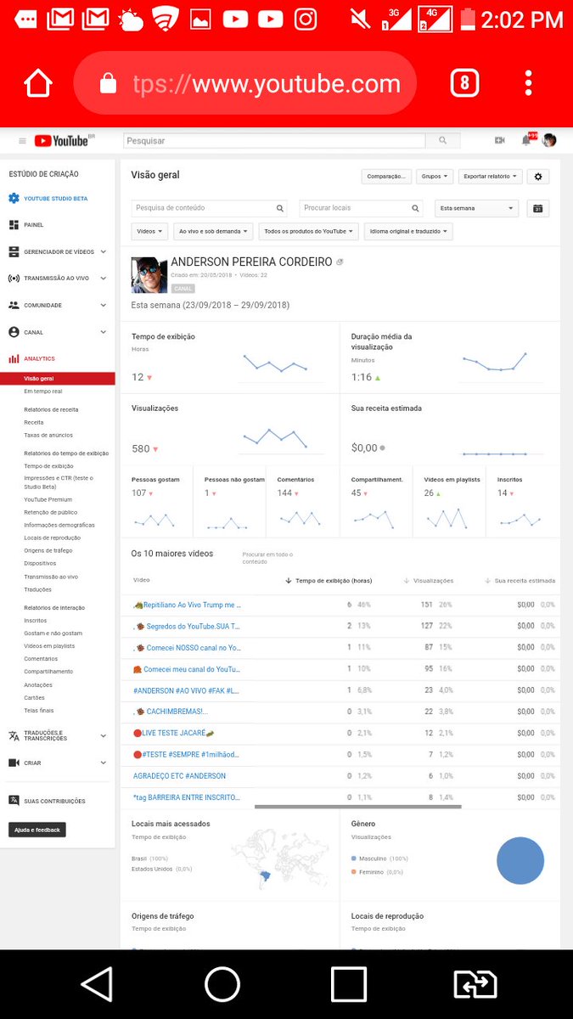Screen dimensions: 573x1019
Task: Open video CACHIMBREMAS
Action: click(x=171, y=712)
